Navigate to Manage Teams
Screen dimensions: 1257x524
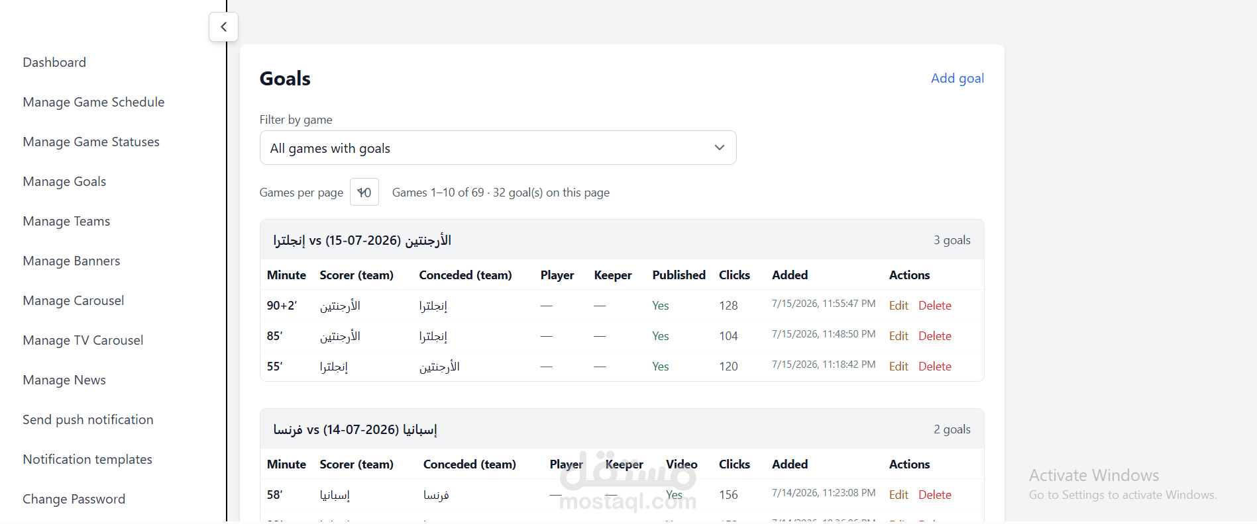click(x=66, y=221)
